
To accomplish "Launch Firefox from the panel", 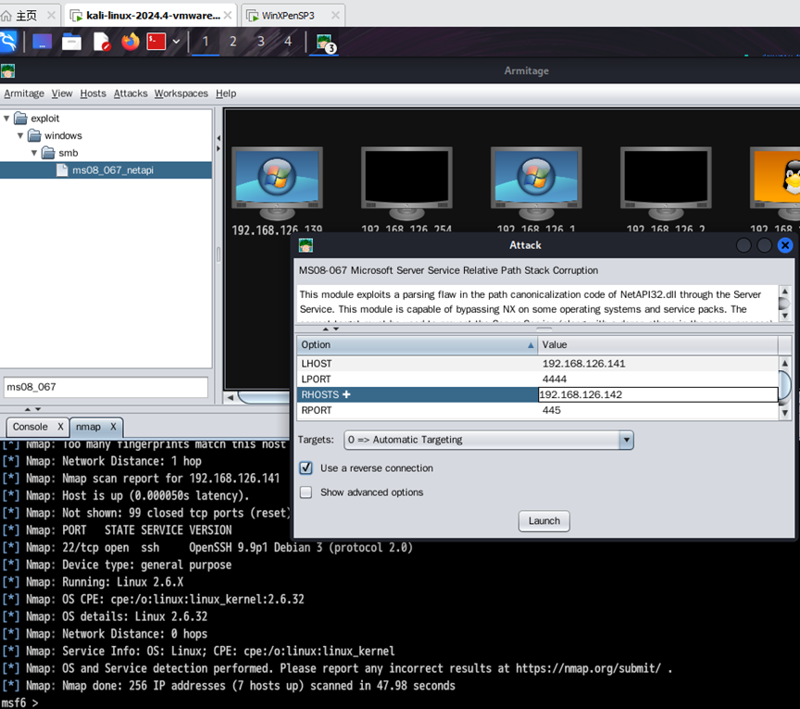I will coord(131,42).
